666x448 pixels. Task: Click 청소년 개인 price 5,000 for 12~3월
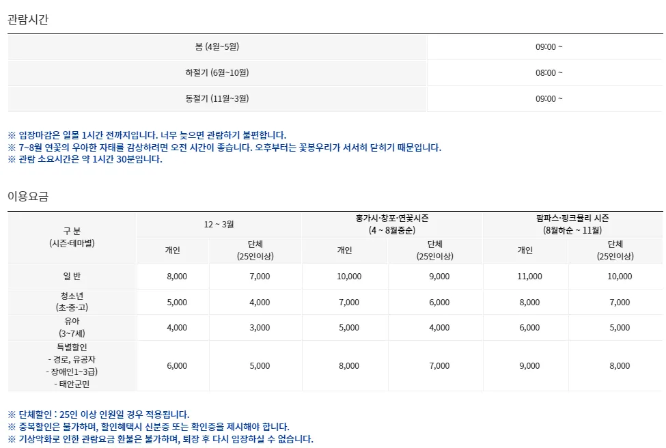(x=177, y=303)
